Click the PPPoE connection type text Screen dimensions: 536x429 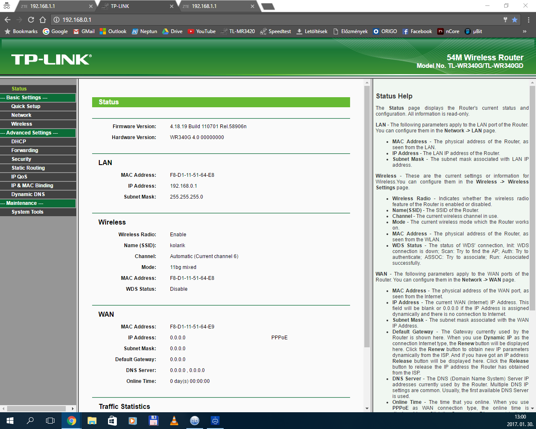pos(279,338)
